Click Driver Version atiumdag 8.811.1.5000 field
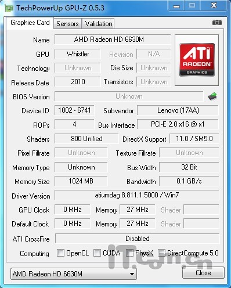 click(137, 195)
